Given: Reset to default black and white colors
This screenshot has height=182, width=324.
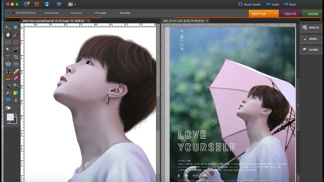Looking at the screenshot, I should (8, 123).
